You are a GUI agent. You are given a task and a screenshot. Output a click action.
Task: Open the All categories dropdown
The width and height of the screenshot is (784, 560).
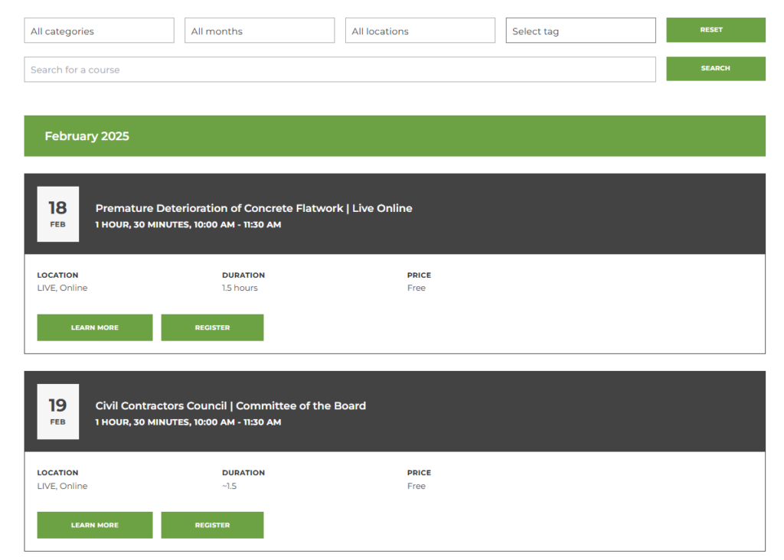coord(99,31)
